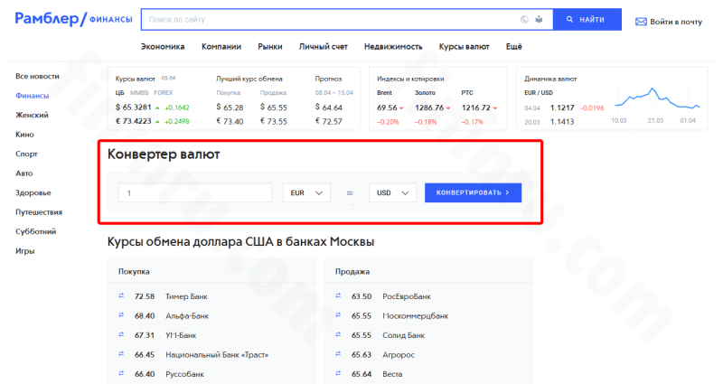Click the globe icon in search bar

[524, 19]
